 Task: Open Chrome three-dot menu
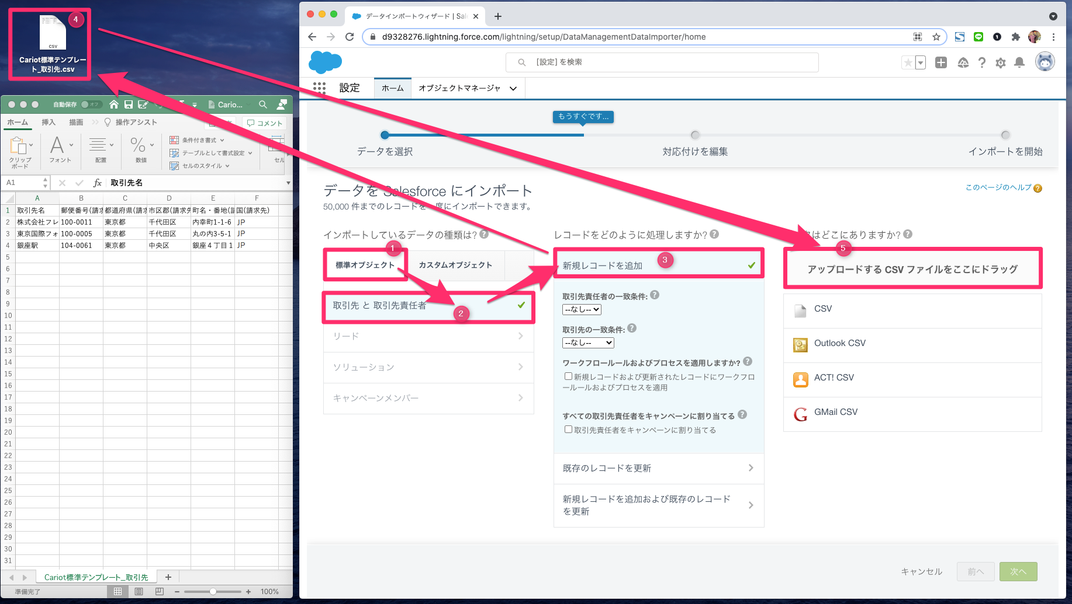point(1053,37)
